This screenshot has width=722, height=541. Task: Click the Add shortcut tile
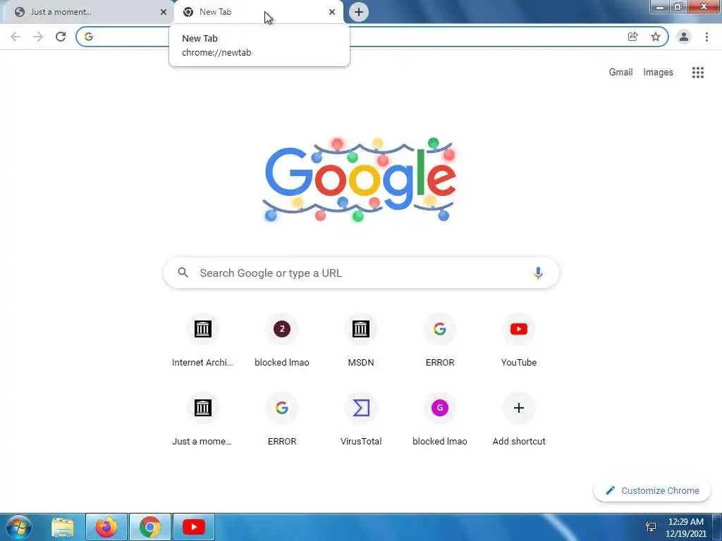[519, 420]
